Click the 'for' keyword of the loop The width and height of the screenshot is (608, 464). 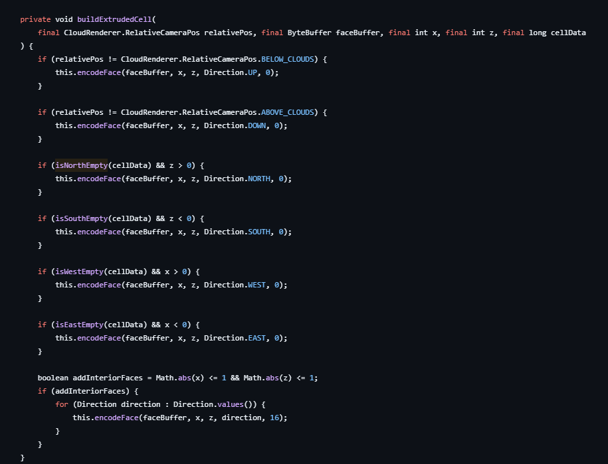pyautogui.click(x=61, y=404)
